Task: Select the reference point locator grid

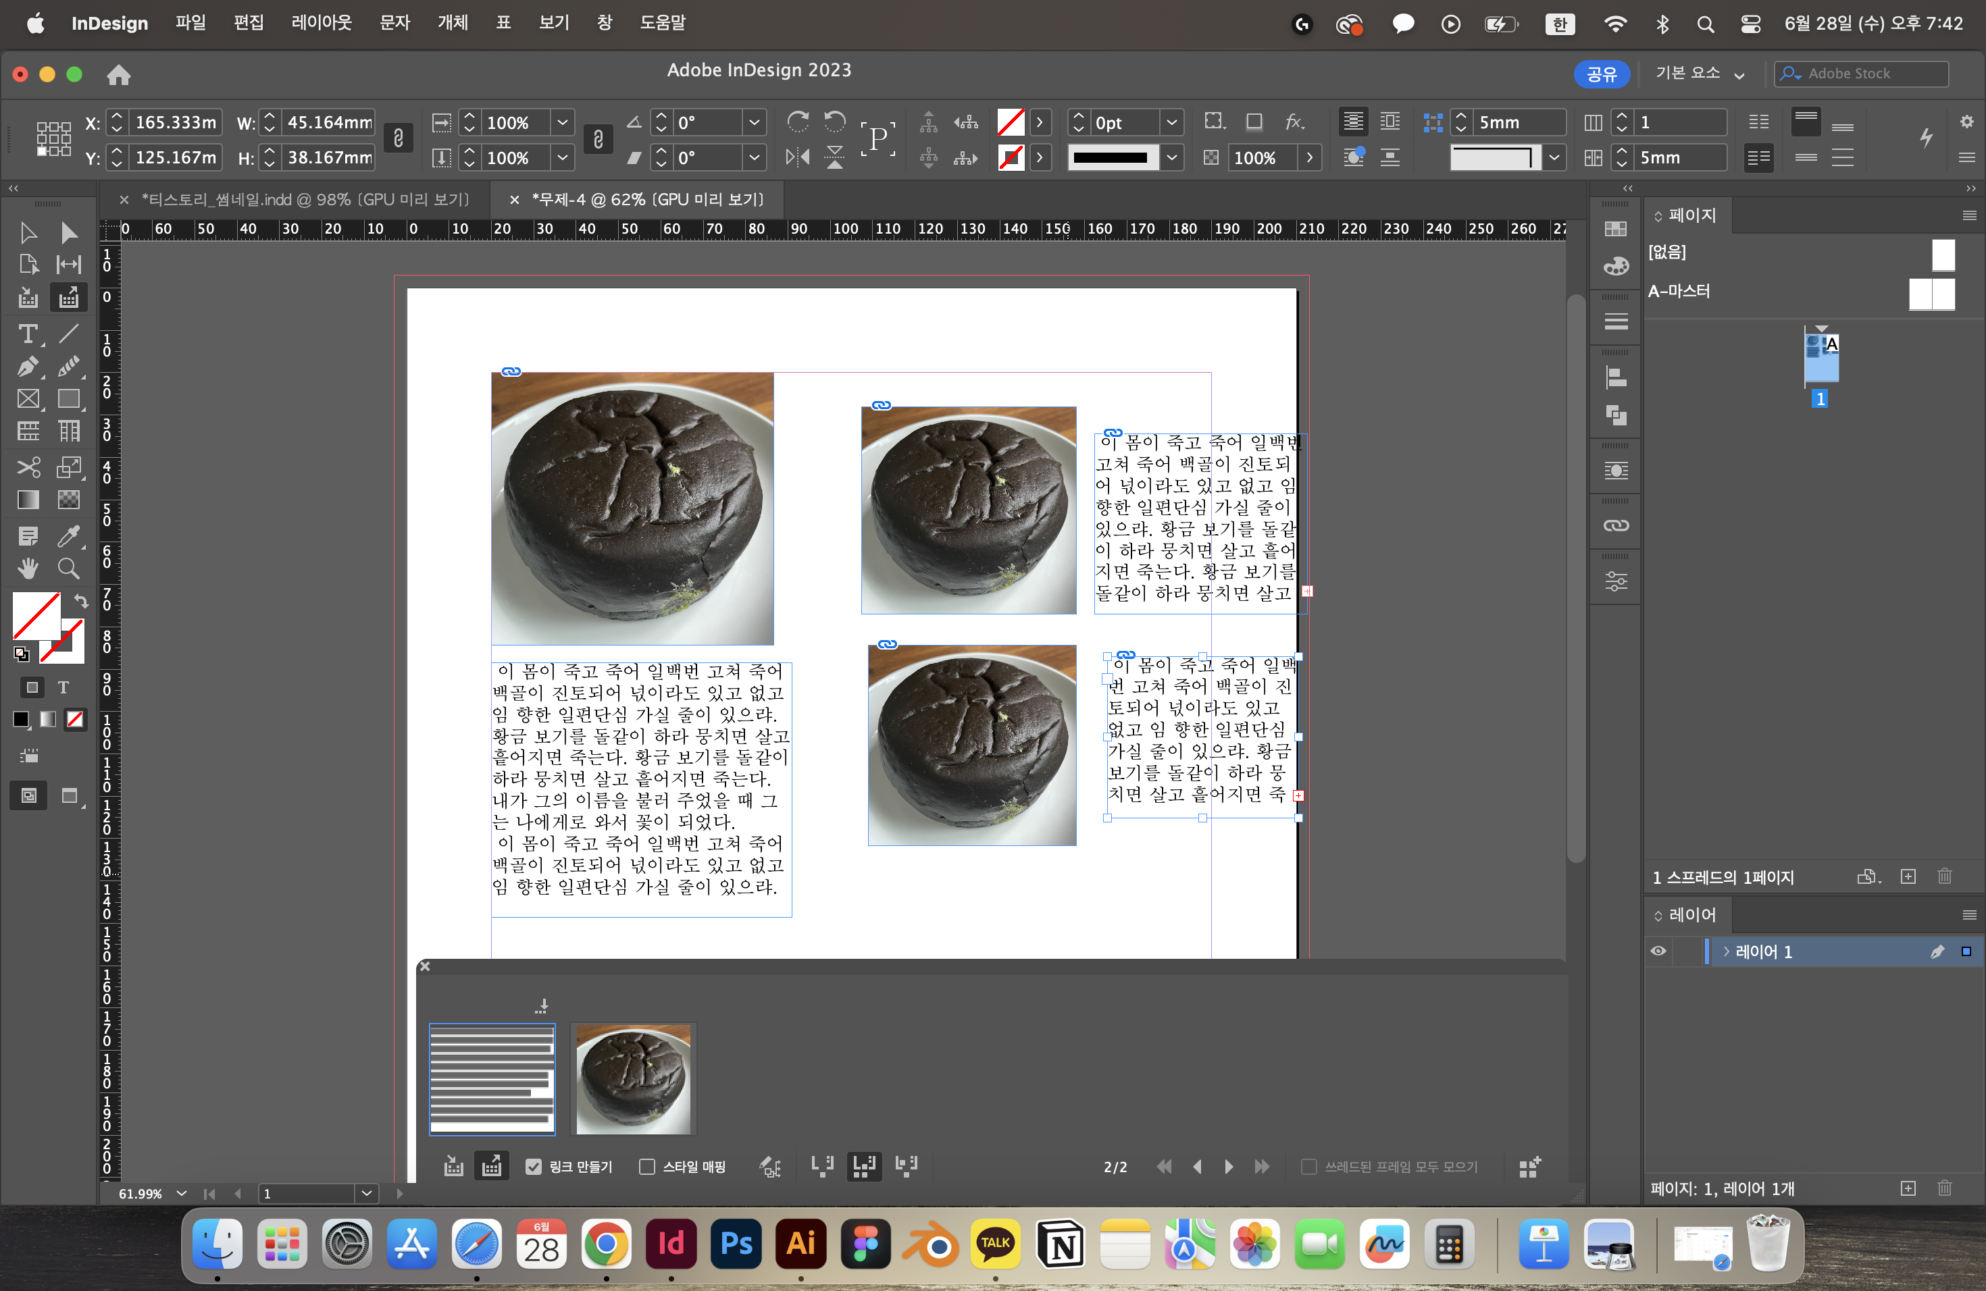Action: click(x=53, y=138)
